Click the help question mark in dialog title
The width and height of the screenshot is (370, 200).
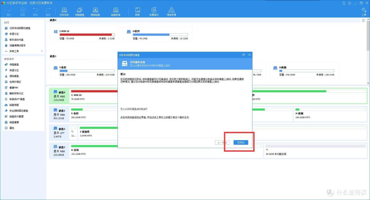coord(244,55)
